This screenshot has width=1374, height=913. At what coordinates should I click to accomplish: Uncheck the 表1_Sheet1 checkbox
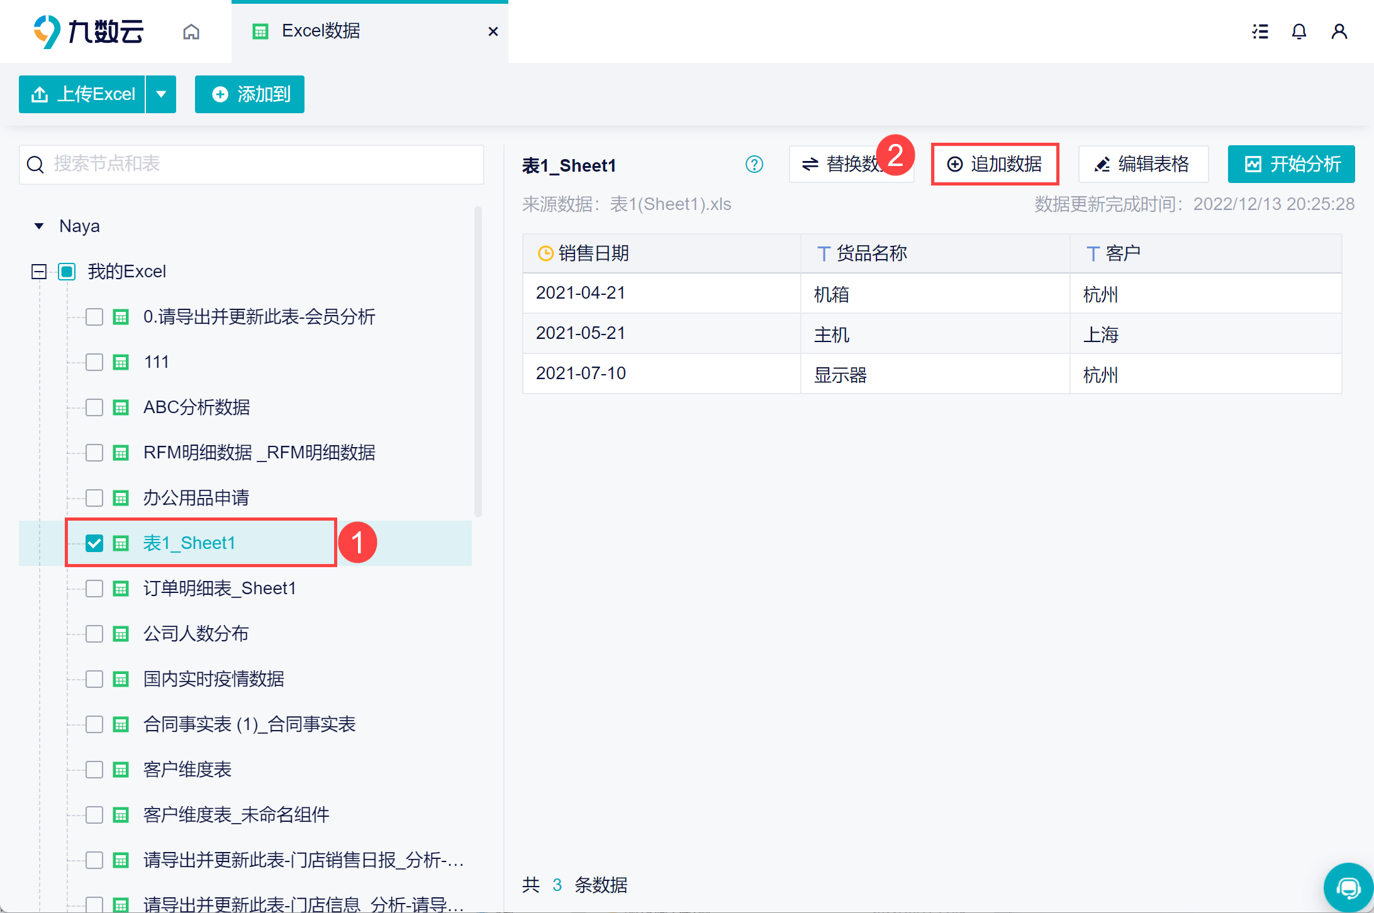point(94,543)
